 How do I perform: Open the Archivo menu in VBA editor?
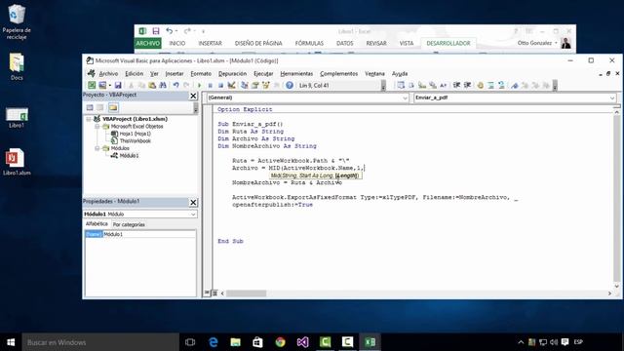click(108, 74)
